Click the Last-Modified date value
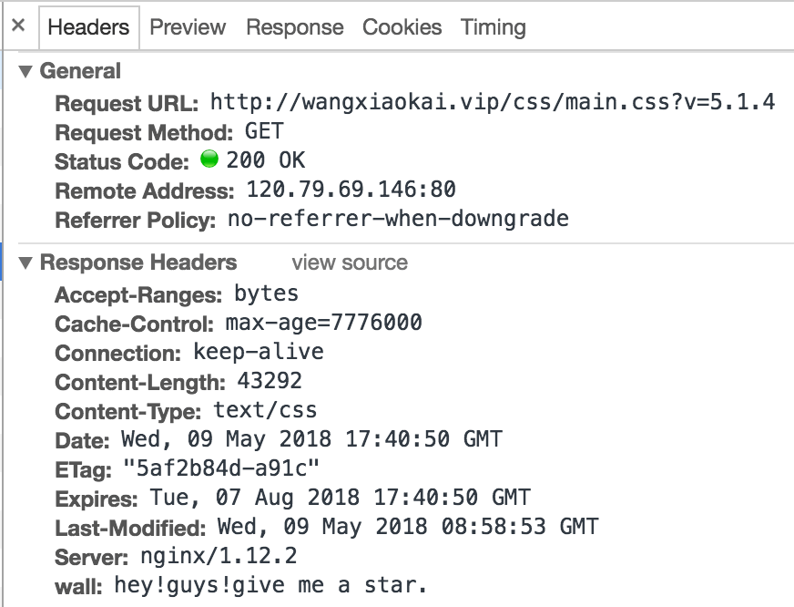The width and height of the screenshot is (794, 607). pos(407,527)
